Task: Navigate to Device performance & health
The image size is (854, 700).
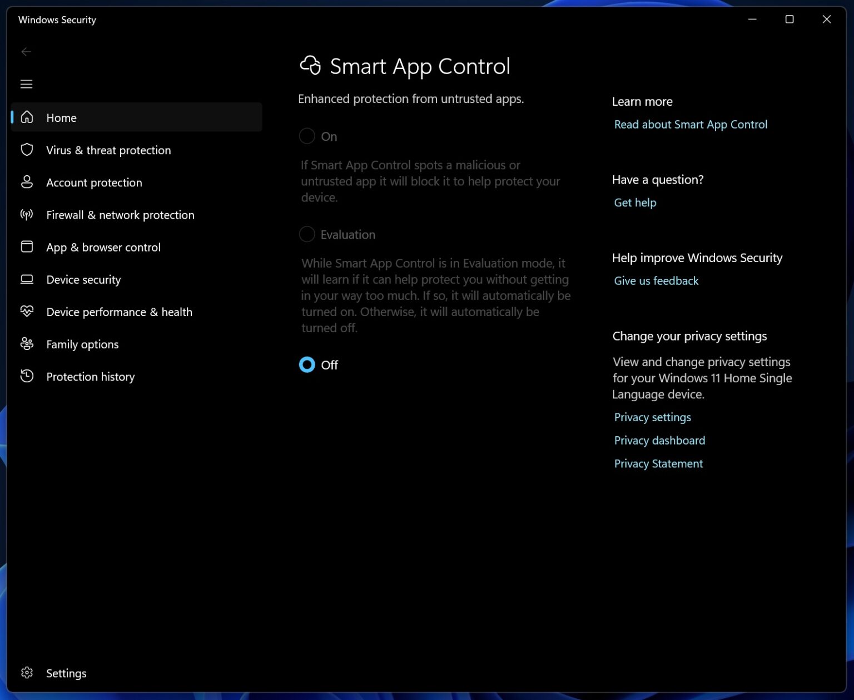Action: point(119,312)
